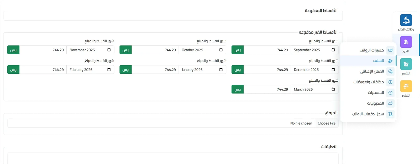This screenshot has width=420, height=164.
Task: Open calendar picker for September 2025
Action: pyautogui.click(x=333, y=50)
